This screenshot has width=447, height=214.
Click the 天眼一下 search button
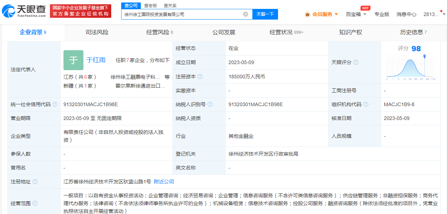tap(265, 14)
